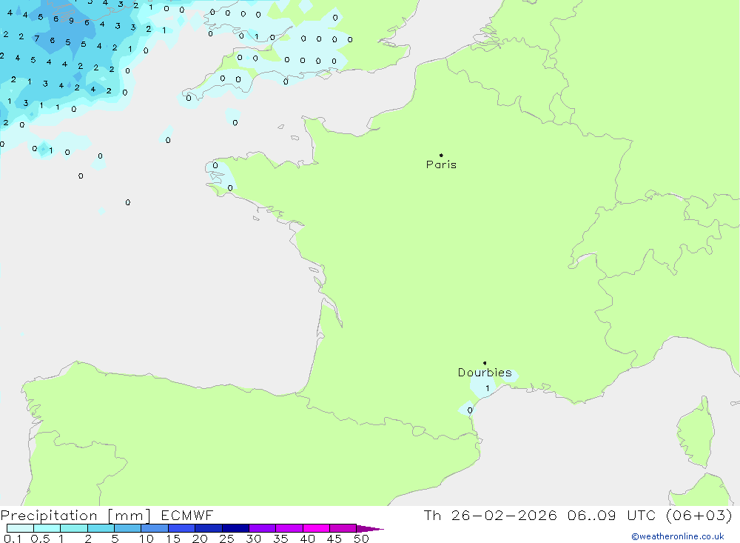
Task: Click the 1–2 mm legend swatch
Action: [74, 528]
